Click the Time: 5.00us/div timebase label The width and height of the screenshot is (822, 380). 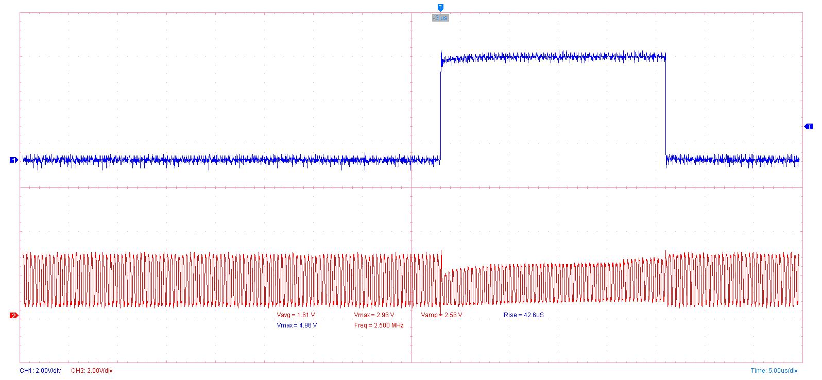point(774,371)
